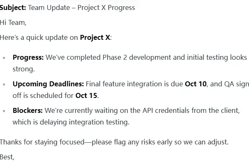The width and height of the screenshot is (249, 166).
Task: Click the "Best," sign-off
Action: pos(7,157)
